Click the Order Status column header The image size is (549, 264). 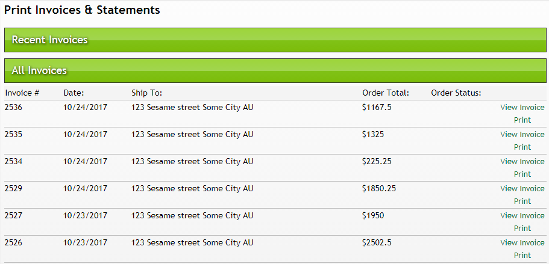pos(456,93)
